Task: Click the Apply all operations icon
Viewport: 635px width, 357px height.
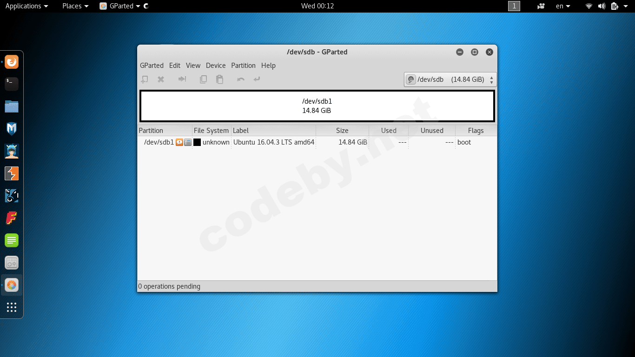Action: point(257,79)
